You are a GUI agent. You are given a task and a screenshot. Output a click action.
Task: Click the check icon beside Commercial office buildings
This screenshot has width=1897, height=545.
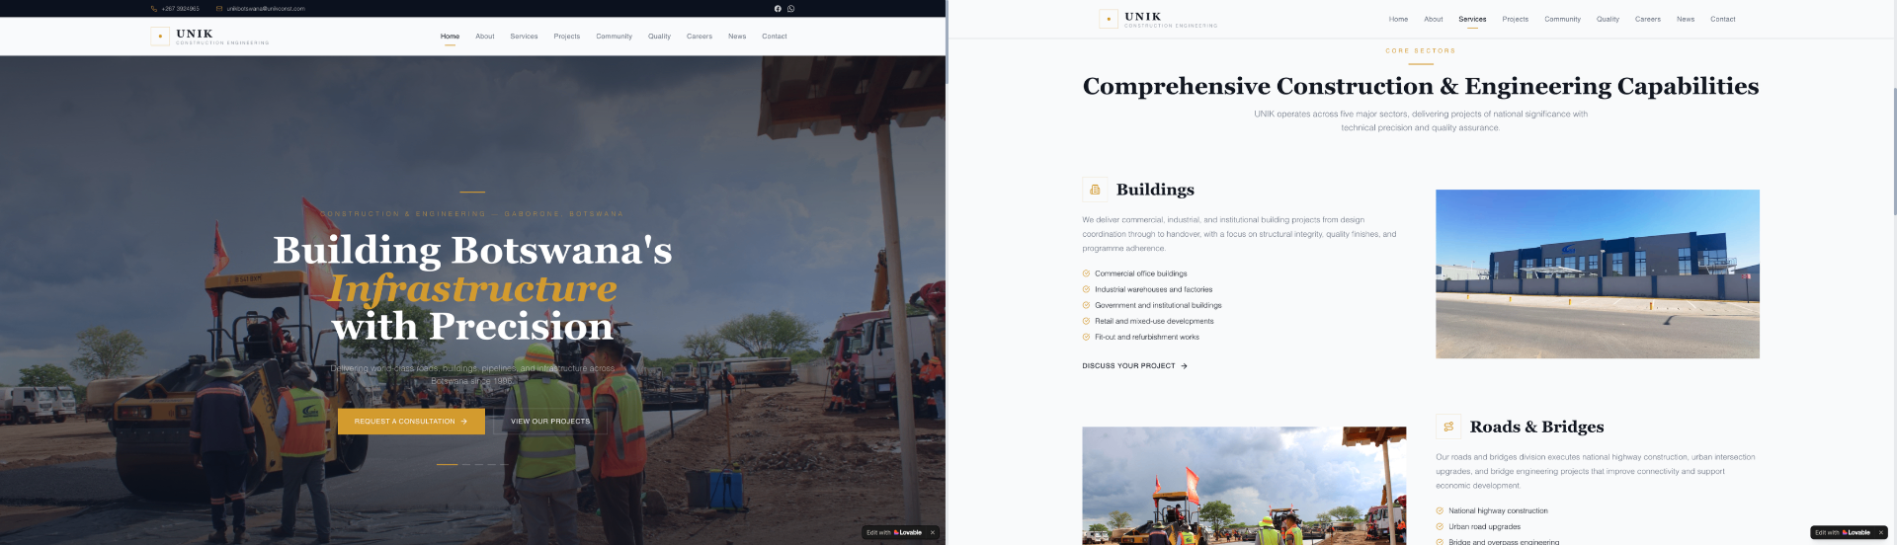point(1086,273)
